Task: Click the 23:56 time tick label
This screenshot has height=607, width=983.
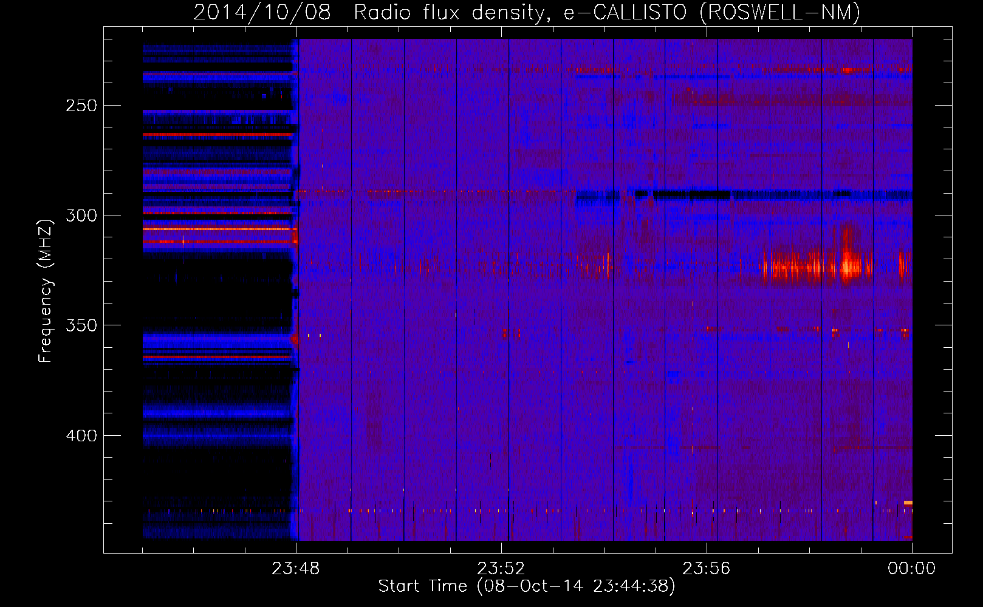Action: [707, 569]
